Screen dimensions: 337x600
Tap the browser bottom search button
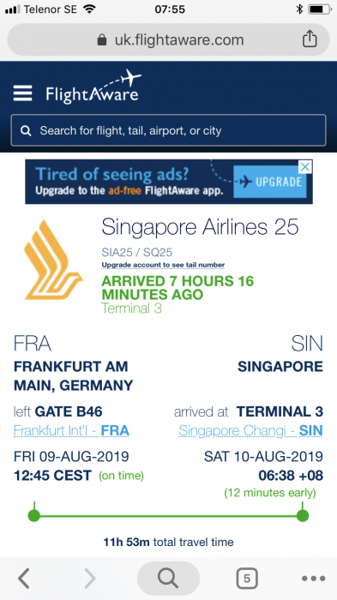[x=168, y=578]
